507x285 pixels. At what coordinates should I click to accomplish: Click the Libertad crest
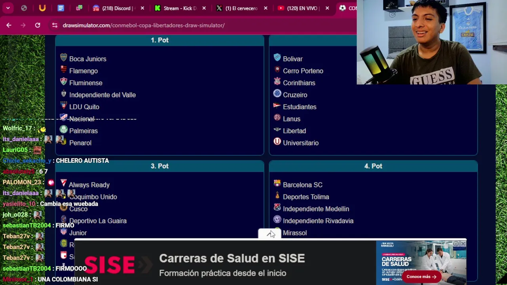[x=277, y=129]
